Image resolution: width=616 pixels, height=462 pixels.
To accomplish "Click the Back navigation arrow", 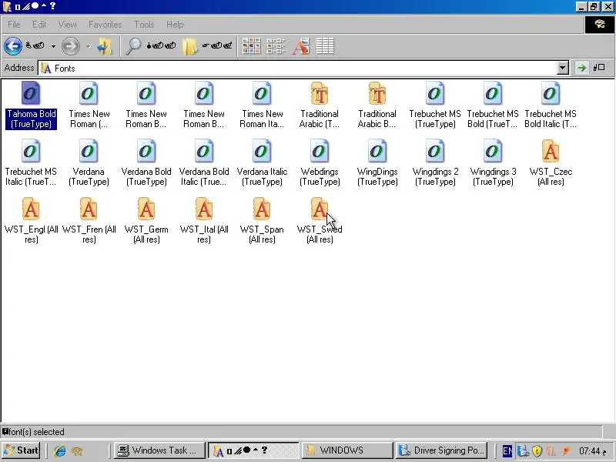I will coord(13,46).
